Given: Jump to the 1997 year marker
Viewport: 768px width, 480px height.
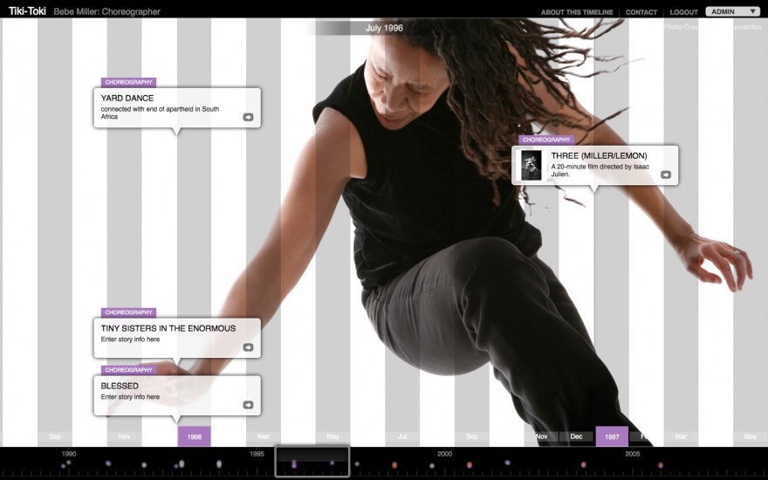Looking at the screenshot, I should coord(612,436).
